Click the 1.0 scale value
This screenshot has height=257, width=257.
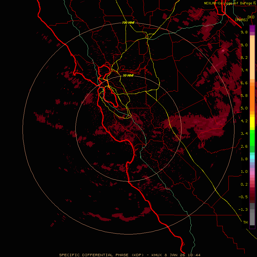click(x=244, y=172)
